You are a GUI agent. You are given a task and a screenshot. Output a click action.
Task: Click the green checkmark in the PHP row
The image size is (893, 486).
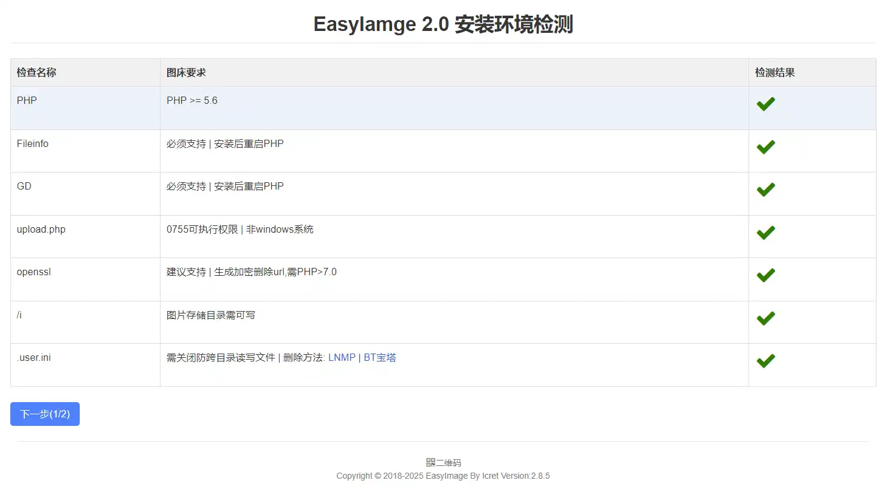click(765, 104)
